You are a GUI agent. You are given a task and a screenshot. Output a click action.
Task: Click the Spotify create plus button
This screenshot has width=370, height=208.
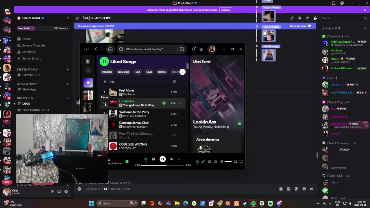tap(88, 70)
